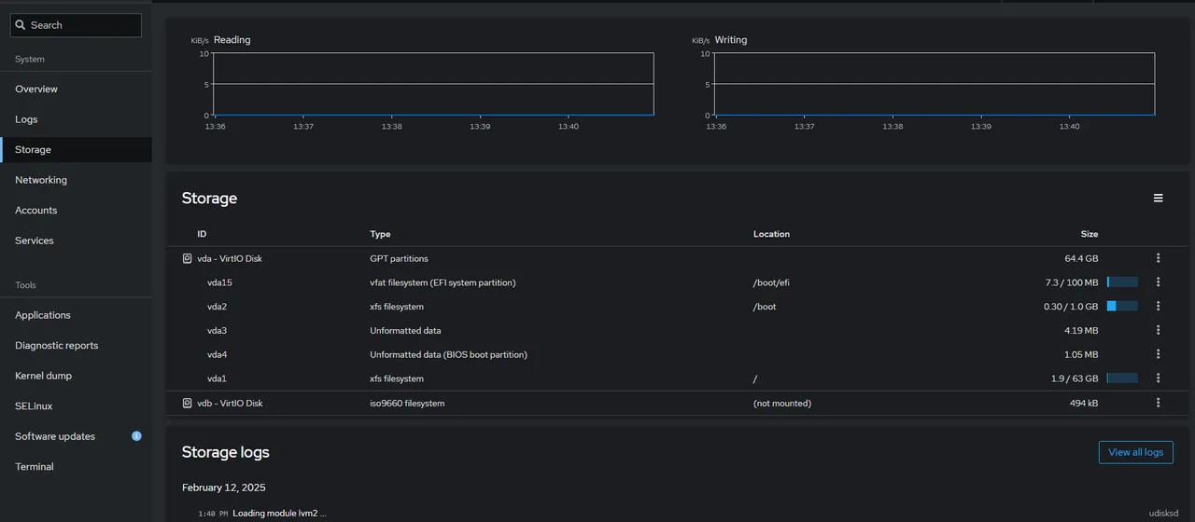The image size is (1195, 522).
Task: Open kebab menu for vda VirtIO Disk
Action: [x=1158, y=258]
